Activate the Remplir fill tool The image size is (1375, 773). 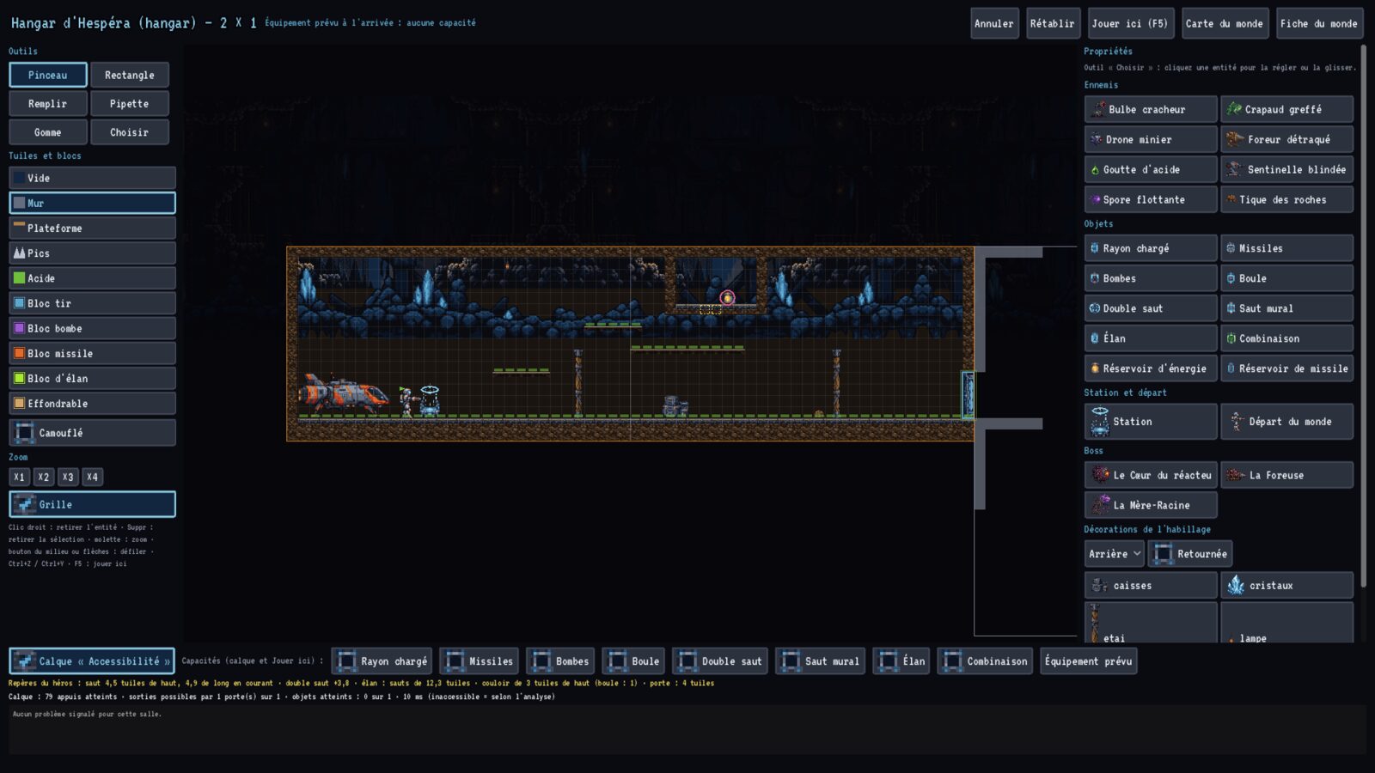(48, 104)
